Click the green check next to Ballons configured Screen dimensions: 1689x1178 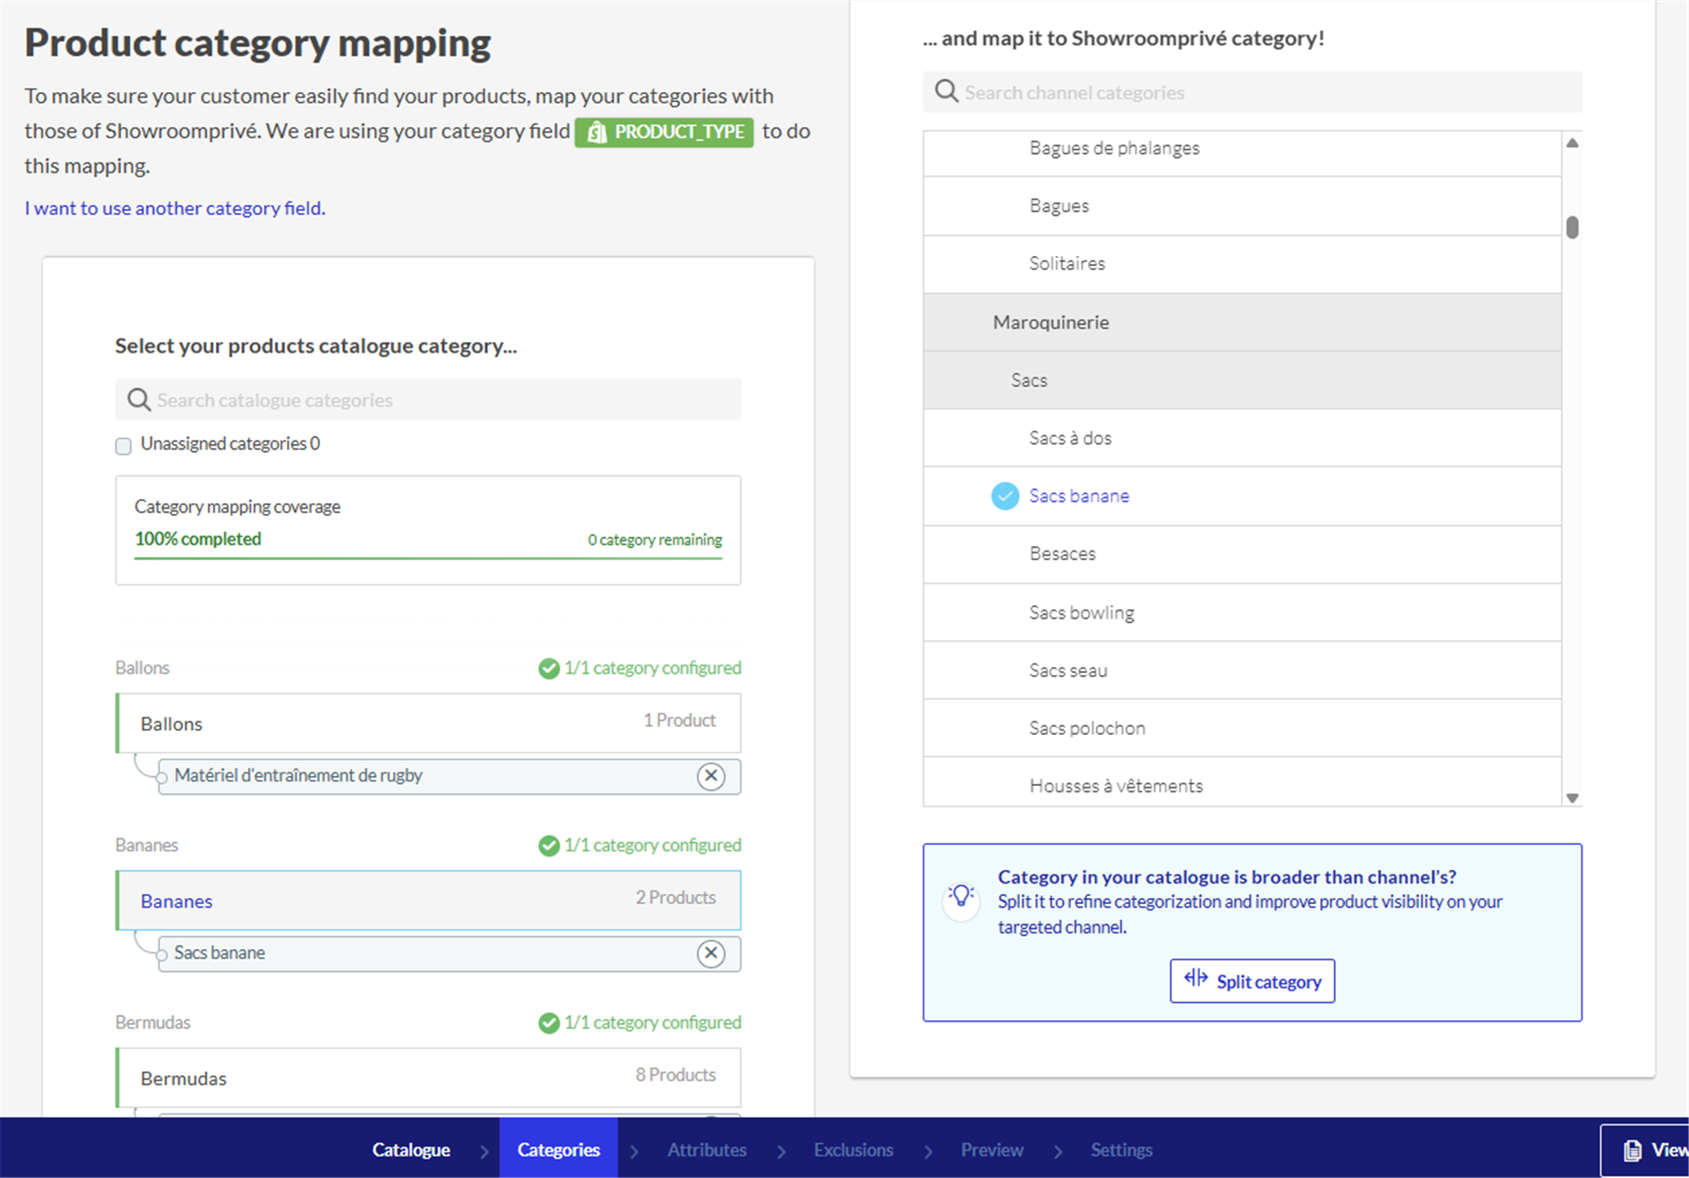[548, 669]
